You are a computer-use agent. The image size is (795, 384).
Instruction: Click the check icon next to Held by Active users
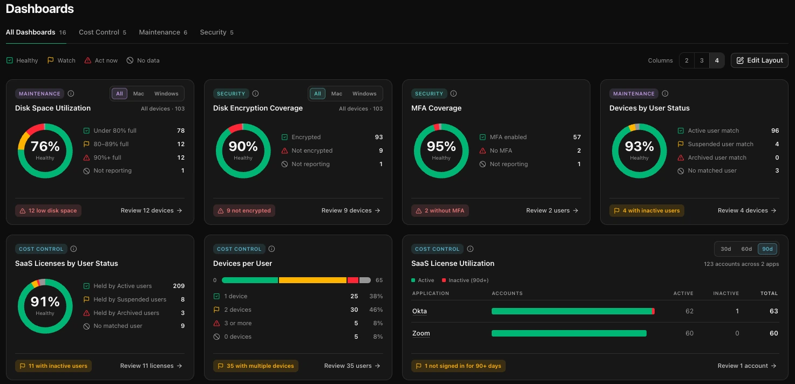coord(86,286)
